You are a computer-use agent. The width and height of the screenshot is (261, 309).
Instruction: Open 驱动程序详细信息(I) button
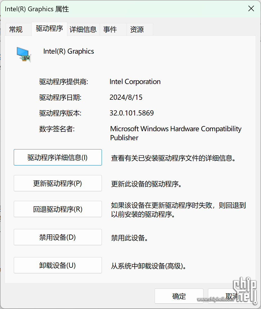pos(58,157)
